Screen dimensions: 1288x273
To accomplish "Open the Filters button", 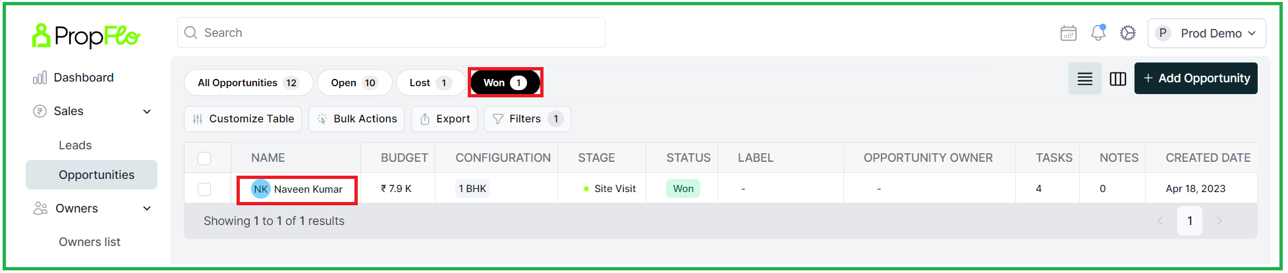I will [527, 119].
